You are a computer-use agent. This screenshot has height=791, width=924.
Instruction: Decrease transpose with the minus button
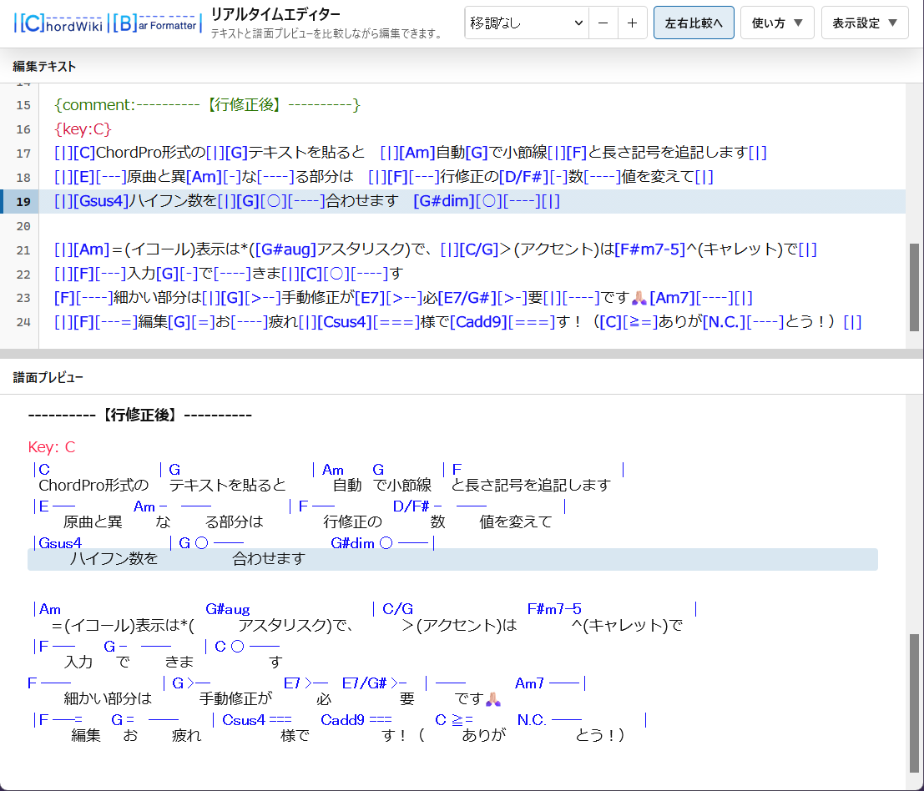pos(603,23)
